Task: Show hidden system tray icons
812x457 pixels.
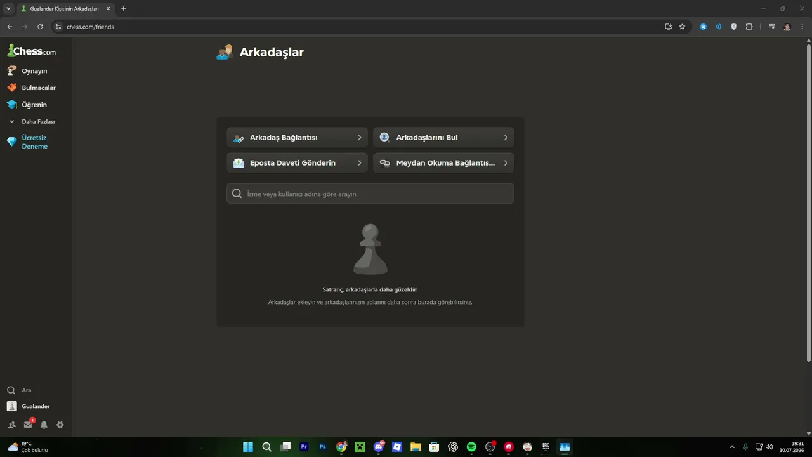Action: (x=731, y=447)
